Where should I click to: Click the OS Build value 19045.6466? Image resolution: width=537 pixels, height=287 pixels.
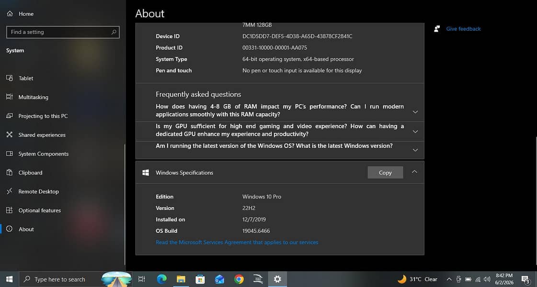coord(256,231)
